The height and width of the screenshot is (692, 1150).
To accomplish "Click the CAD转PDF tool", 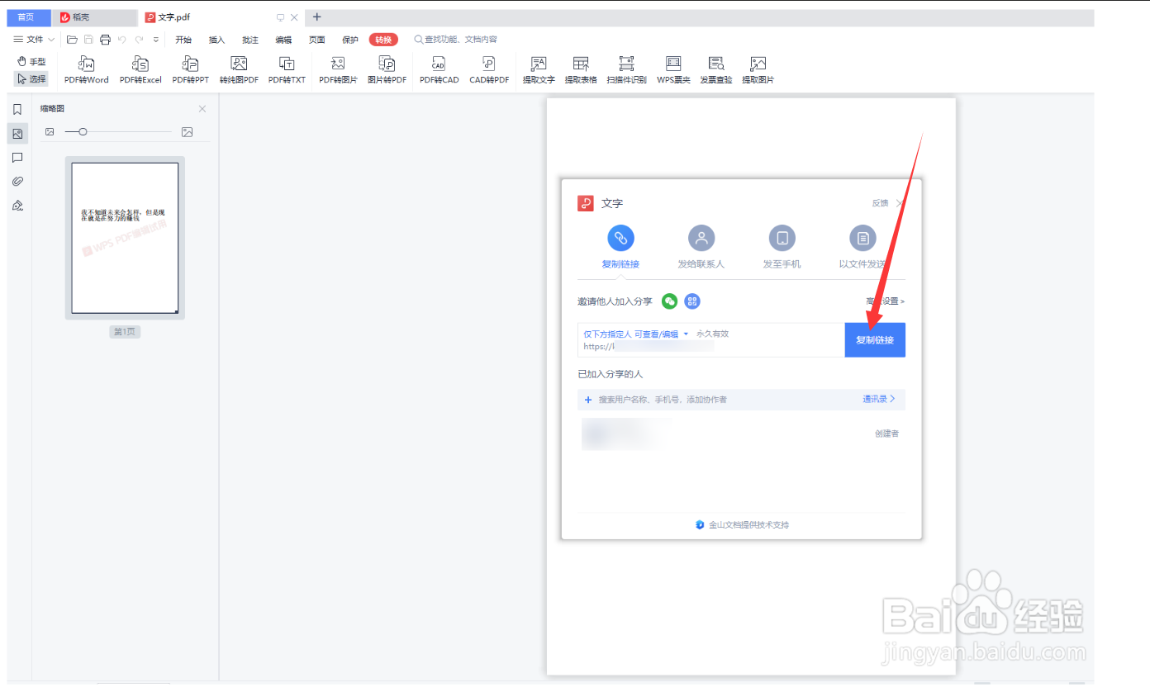I will [x=489, y=70].
